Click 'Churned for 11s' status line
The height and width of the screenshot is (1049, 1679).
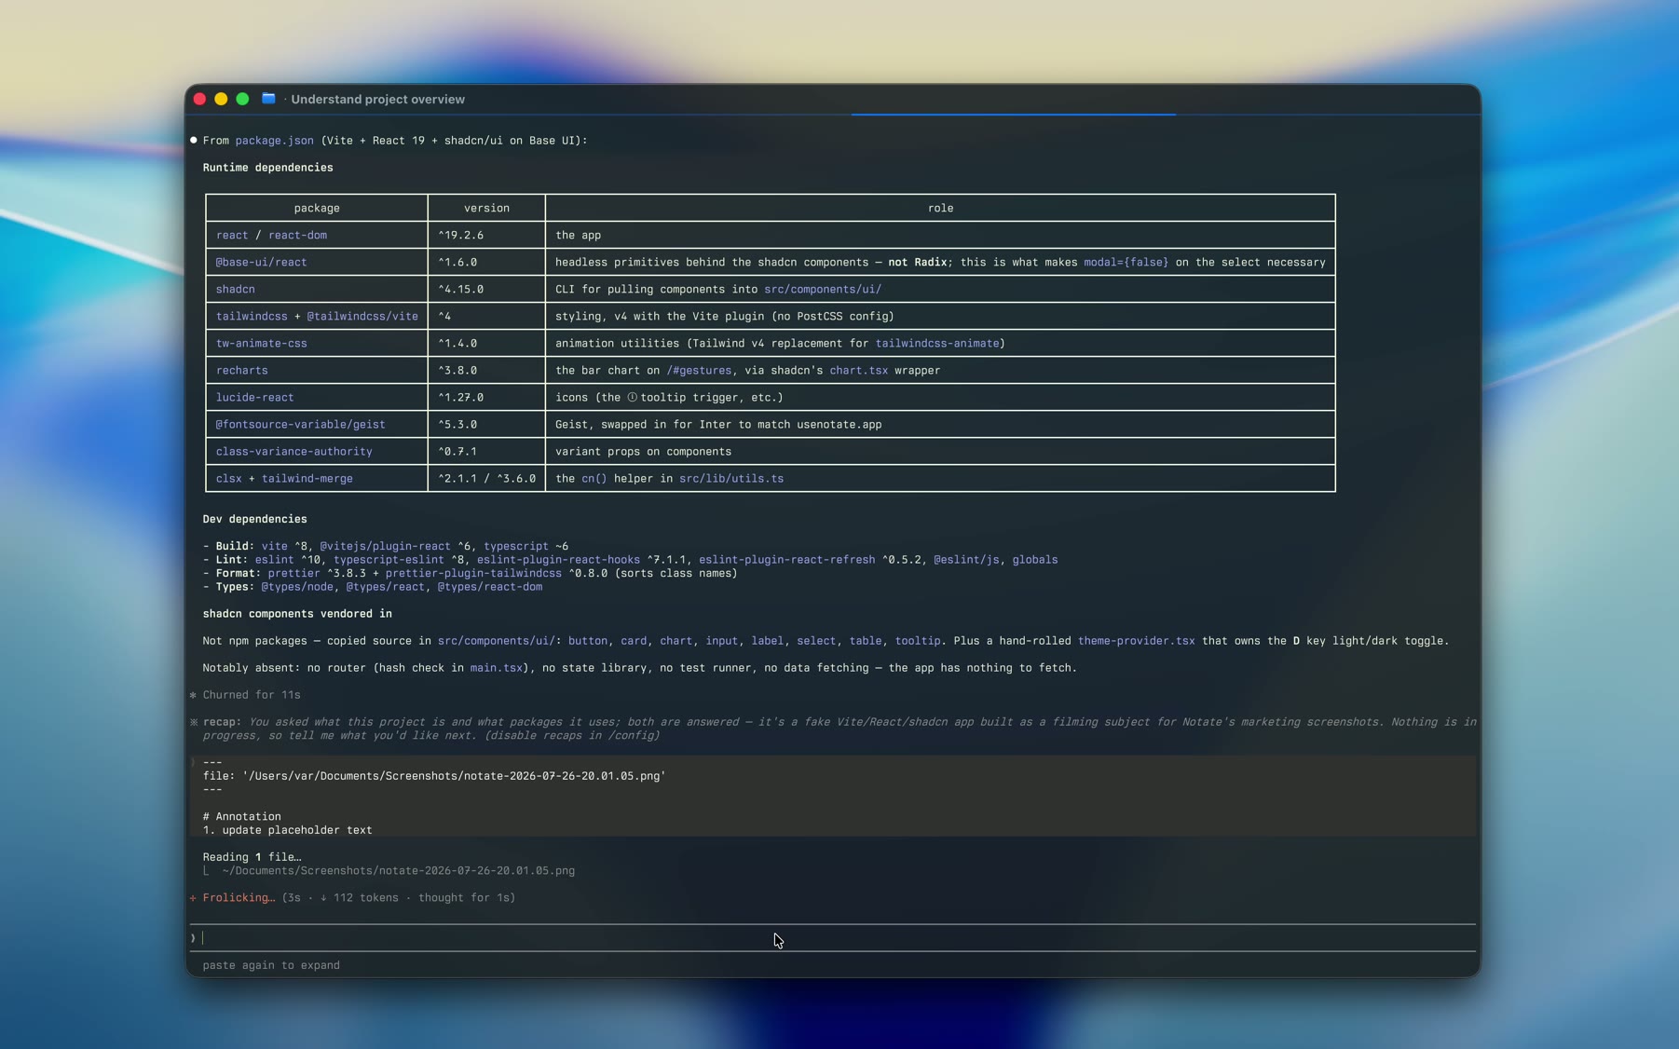[x=252, y=695]
